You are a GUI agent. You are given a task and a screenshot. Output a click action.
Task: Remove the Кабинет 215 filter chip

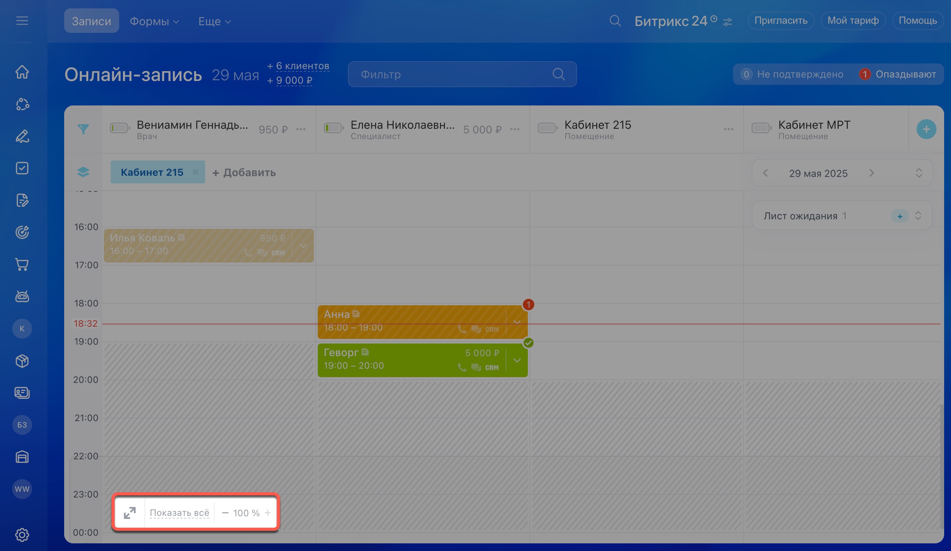click(x=196, y=172)
